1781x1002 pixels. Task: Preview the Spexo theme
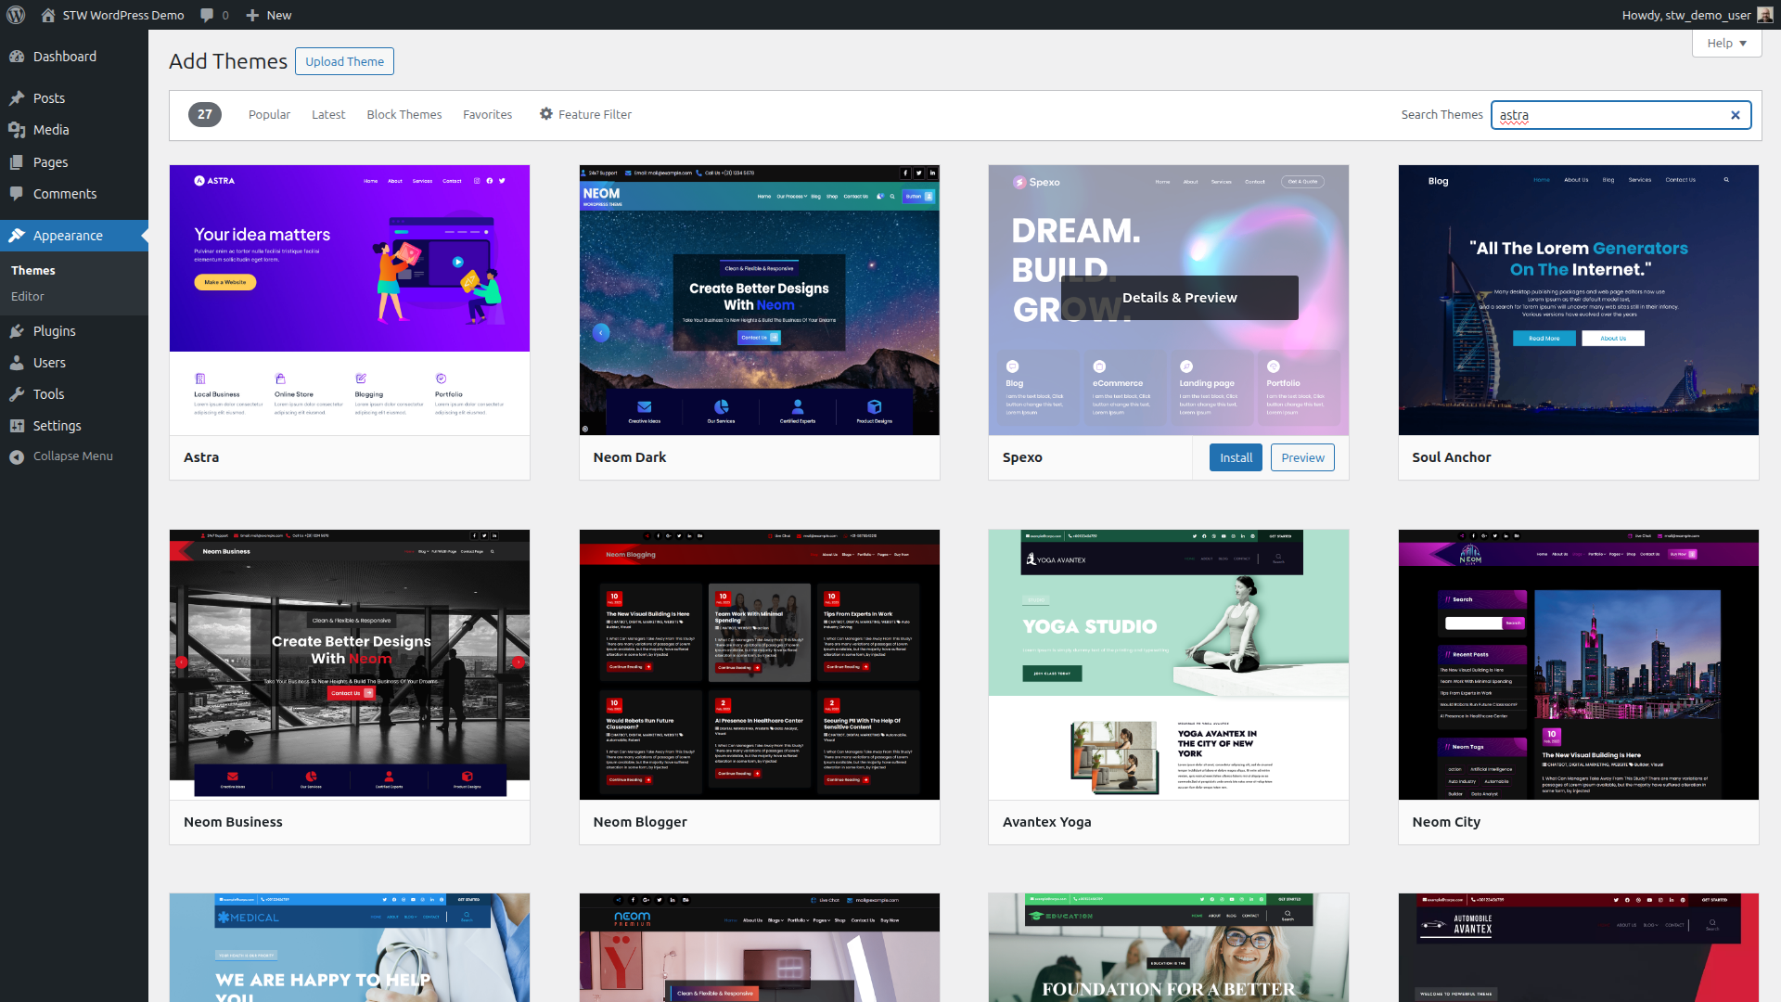coord(1302,457)
